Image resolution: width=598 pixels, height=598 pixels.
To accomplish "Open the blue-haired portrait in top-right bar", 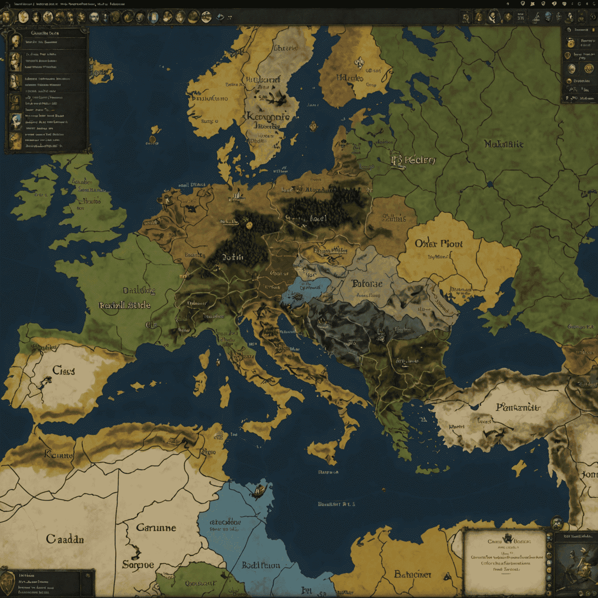I will point(548,17).
